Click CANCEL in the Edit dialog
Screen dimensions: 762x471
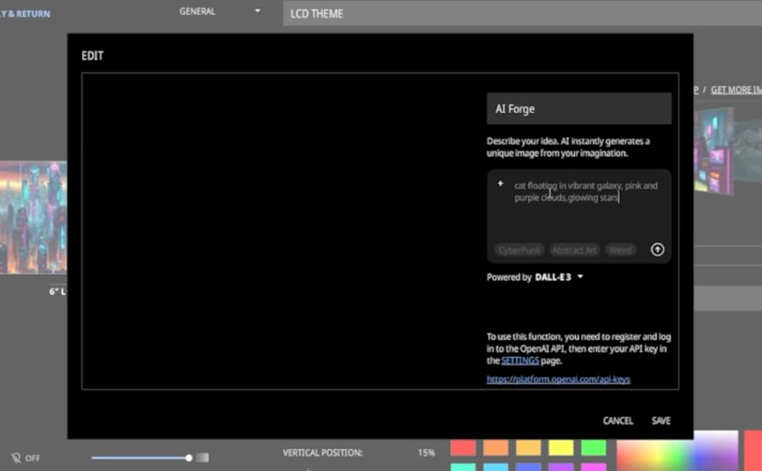click(x=617, y=421)
